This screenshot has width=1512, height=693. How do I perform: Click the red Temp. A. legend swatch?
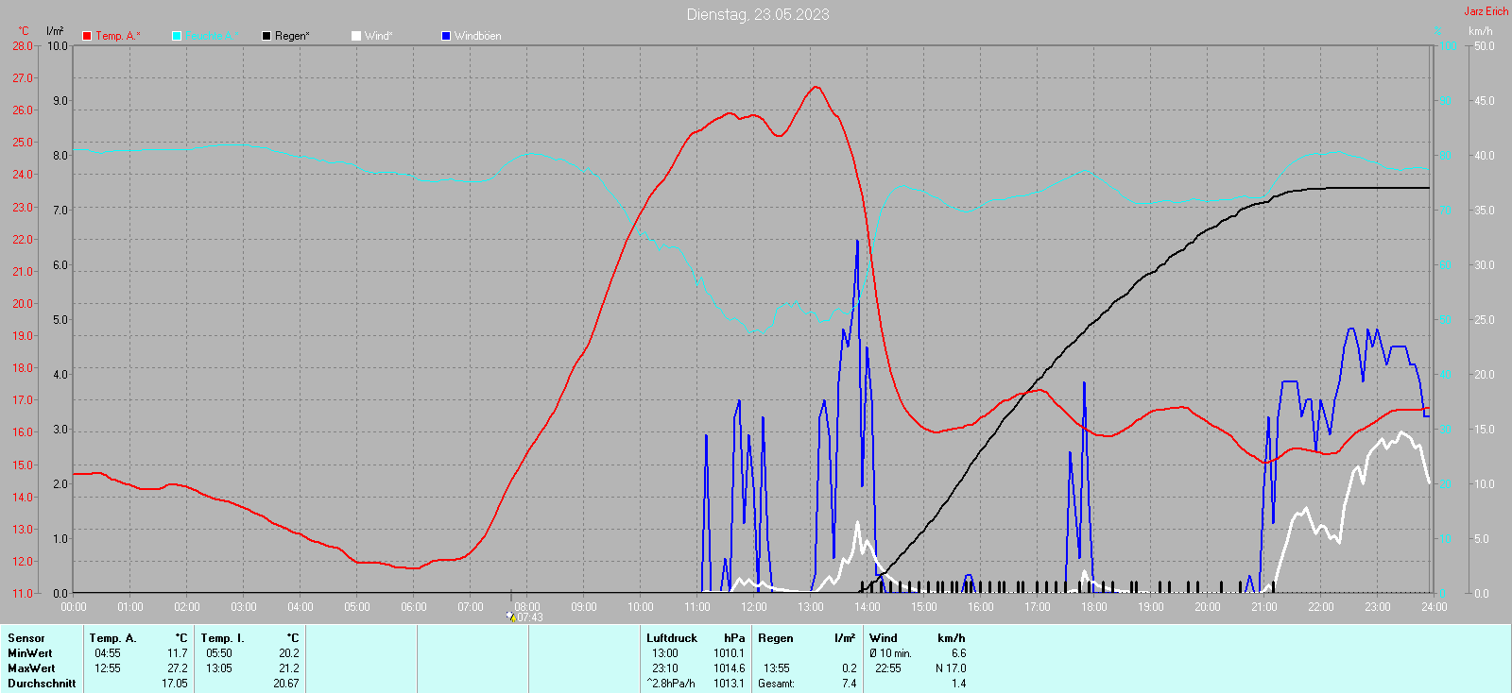[87, 36]
